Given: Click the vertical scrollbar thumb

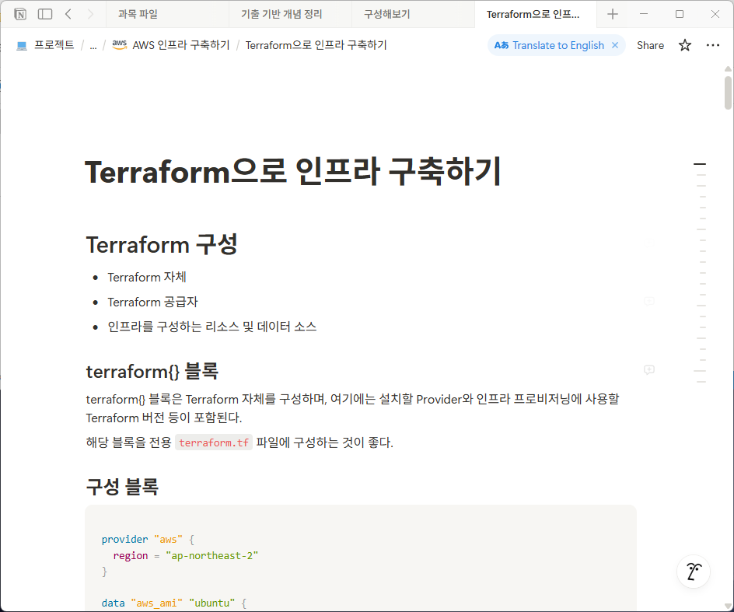Looking at the screenshot, I should pos(728,93).
